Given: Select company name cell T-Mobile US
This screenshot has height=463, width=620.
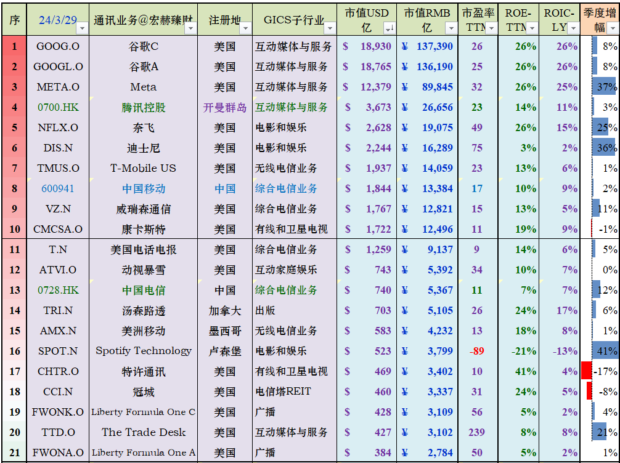Looking at the screenshot, I should (x=143, y=168).
